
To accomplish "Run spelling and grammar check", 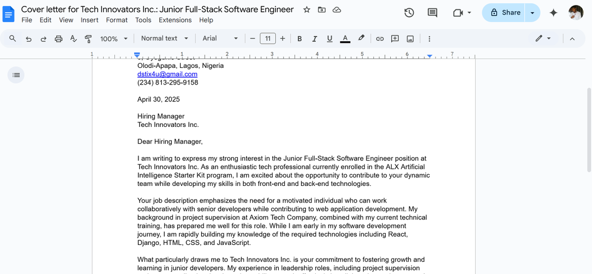I will pyautogui.click(x=74, y=38).
